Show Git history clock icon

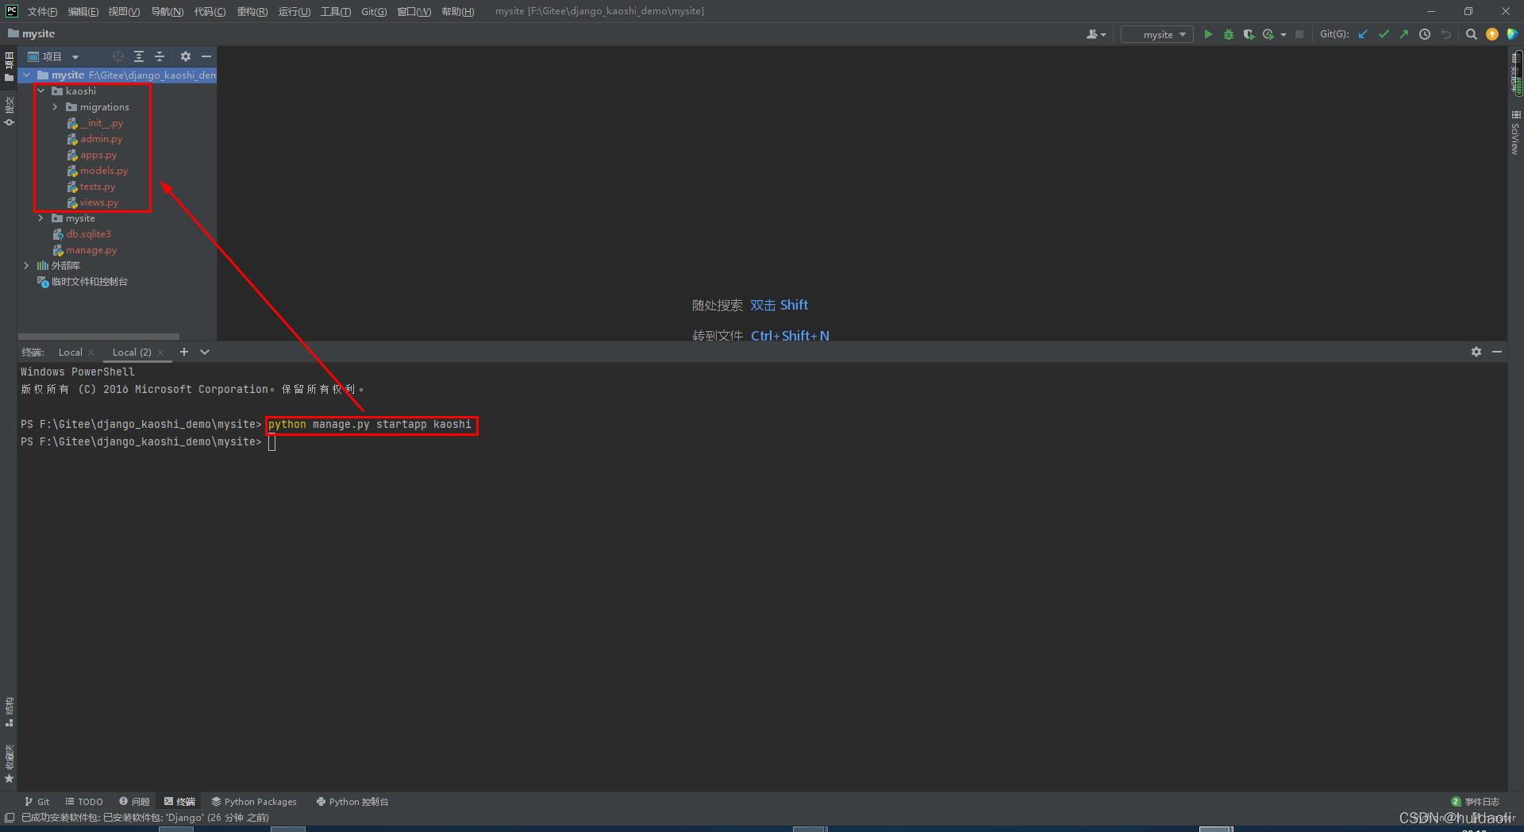1425,34
